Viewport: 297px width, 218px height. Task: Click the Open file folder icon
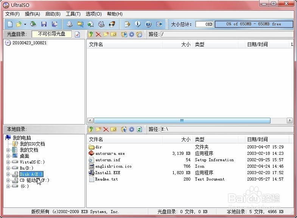(19, 24)
